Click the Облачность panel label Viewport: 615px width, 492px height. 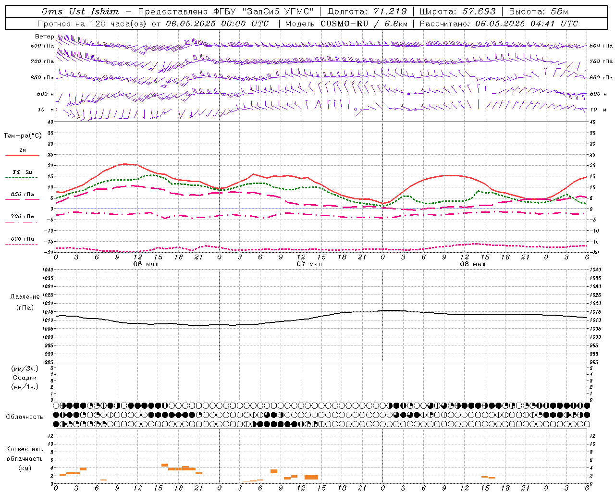point(25,417)
